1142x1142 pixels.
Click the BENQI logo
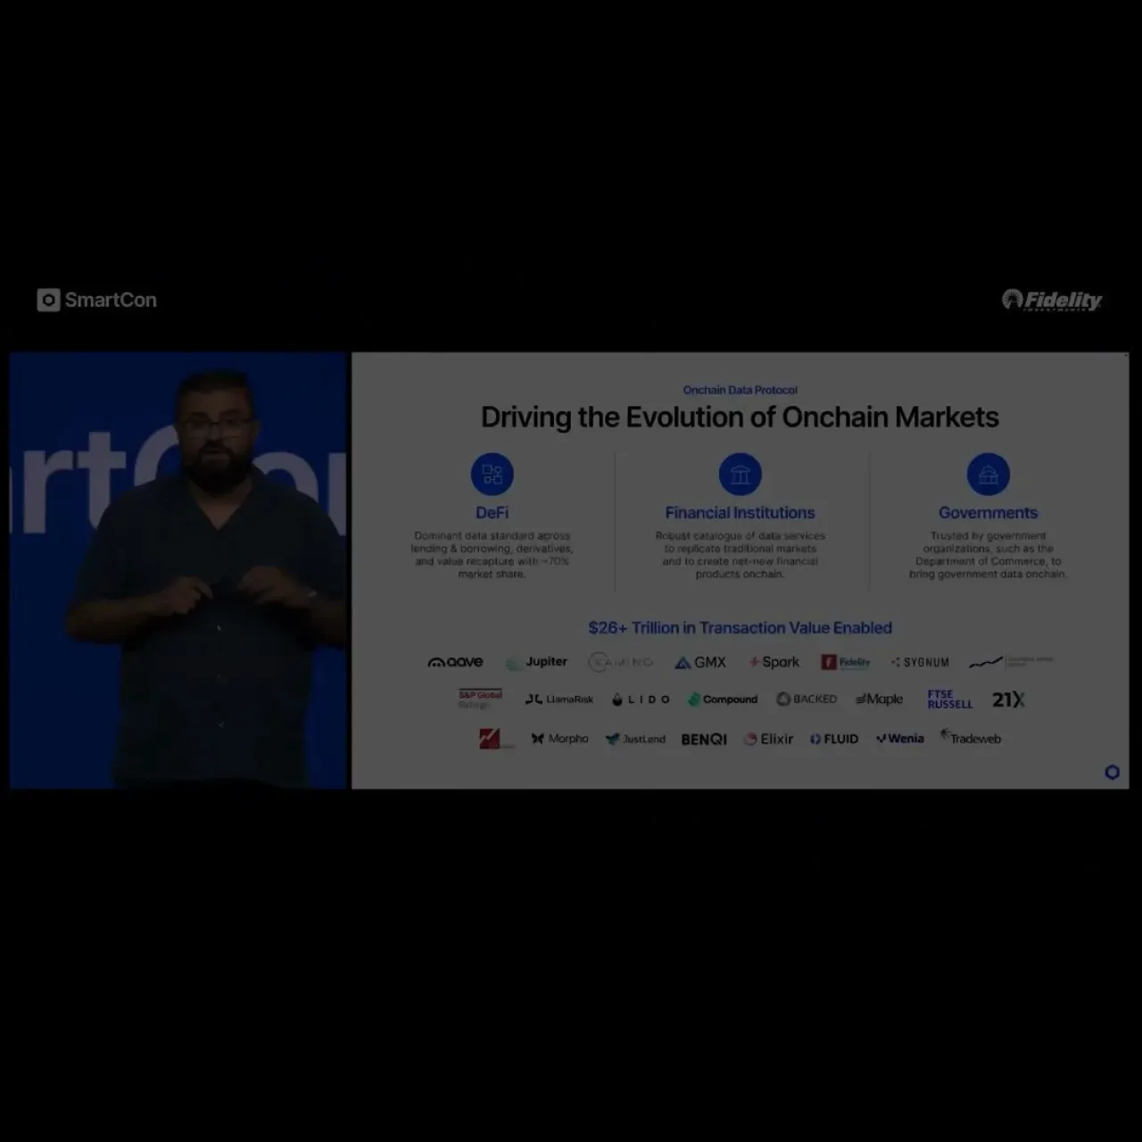704,739
